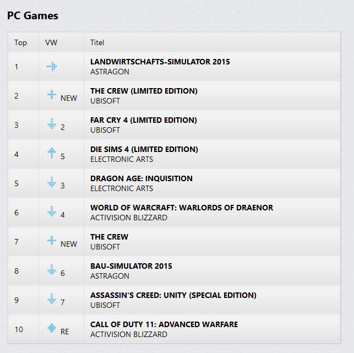Click the trend arrow for Bau-Simulator 2015
The width and height of the screenshot is (354, 353).
[52, 270]
